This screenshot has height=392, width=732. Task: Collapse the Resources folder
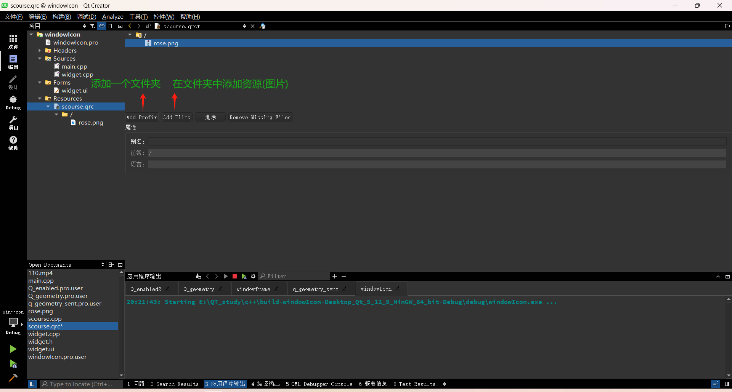click(x=40, y=98)
